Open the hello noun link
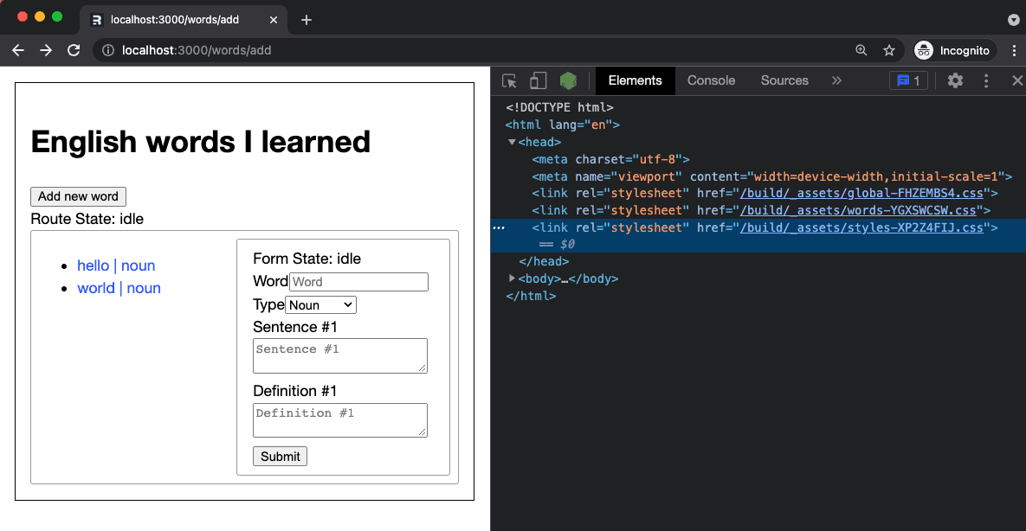The image size is (1026, 531). [x=116, y=265]
